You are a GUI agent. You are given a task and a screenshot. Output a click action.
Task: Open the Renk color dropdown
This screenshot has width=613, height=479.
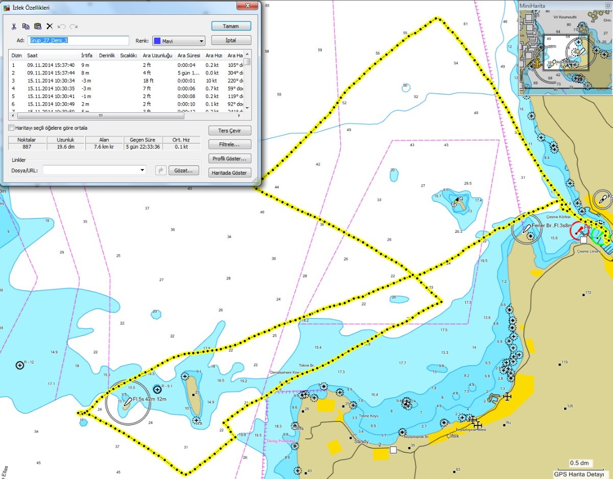tap(179, 41)
